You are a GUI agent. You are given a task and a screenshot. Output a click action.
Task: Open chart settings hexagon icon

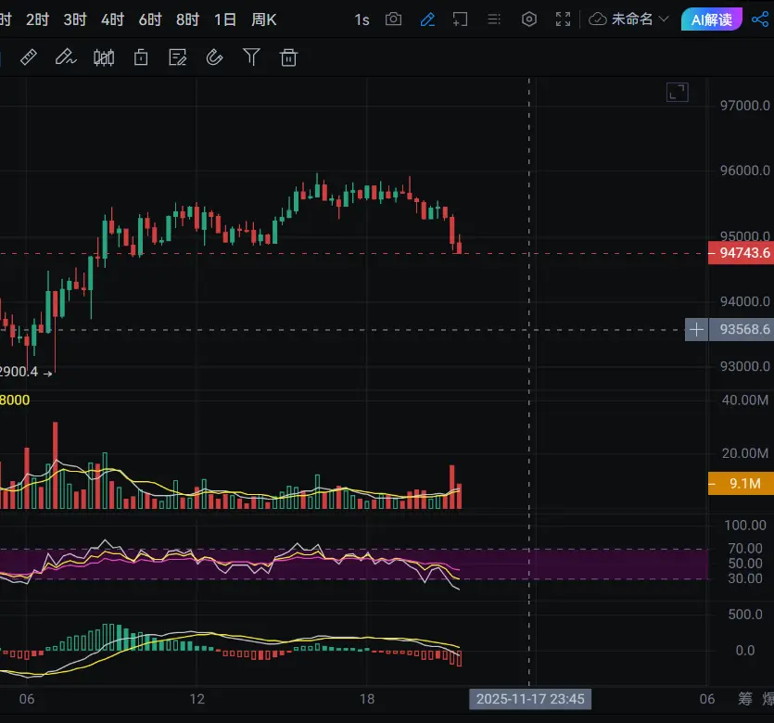529,19
